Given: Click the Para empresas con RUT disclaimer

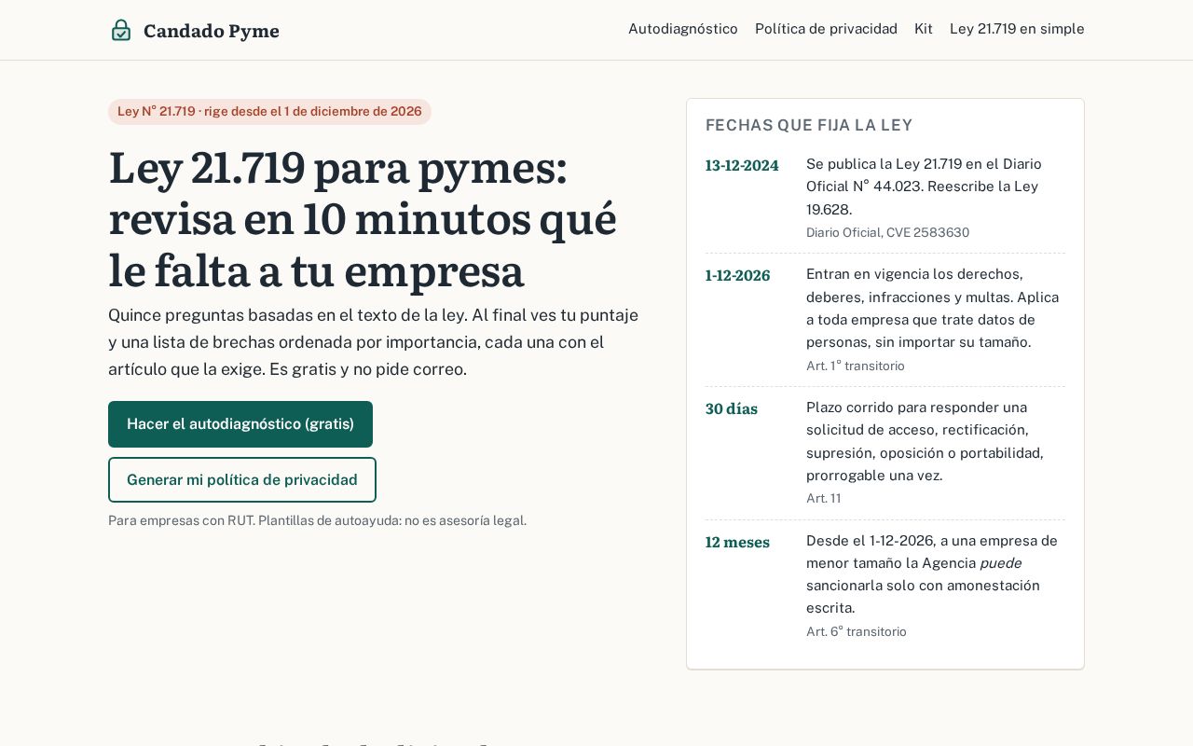Looking at the screenshot, I should 317,520.
